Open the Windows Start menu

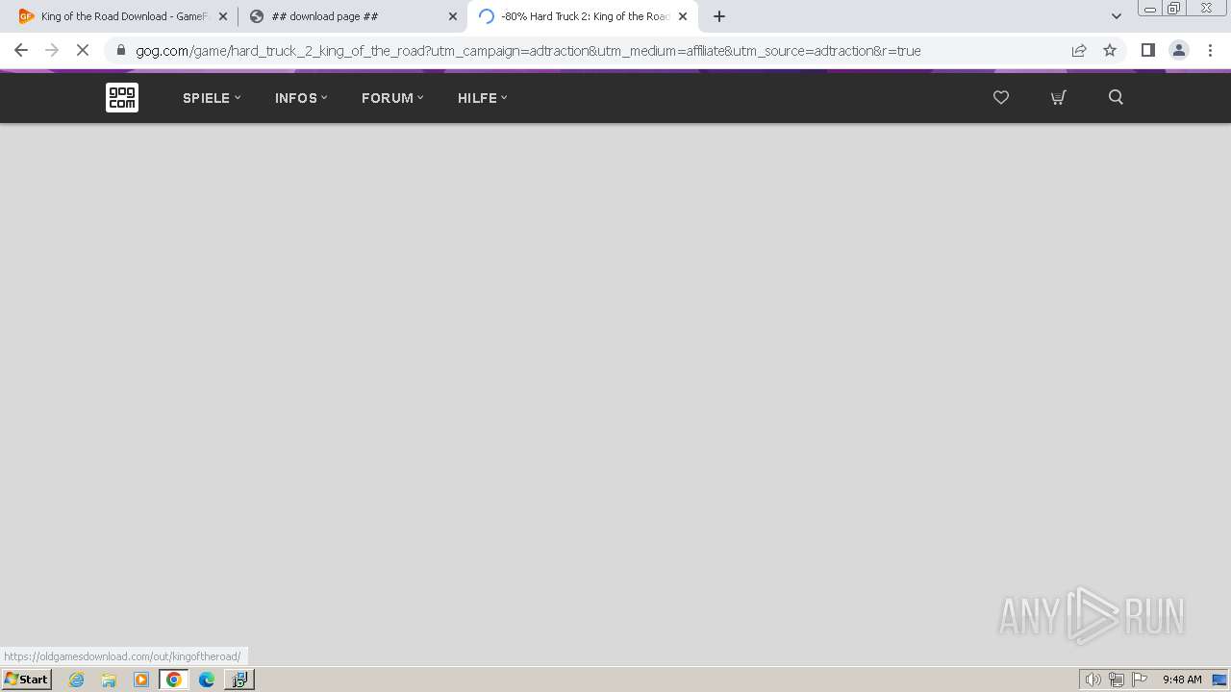click(27, 680)
